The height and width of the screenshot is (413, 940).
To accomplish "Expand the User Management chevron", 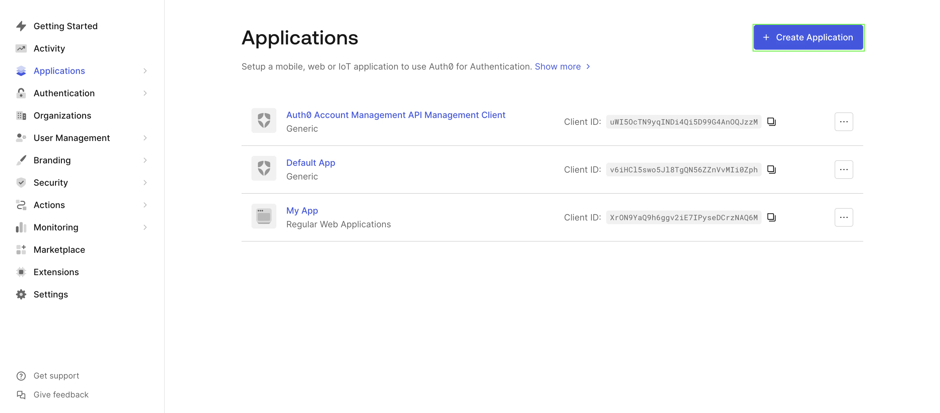I will [x=145, y=138].
